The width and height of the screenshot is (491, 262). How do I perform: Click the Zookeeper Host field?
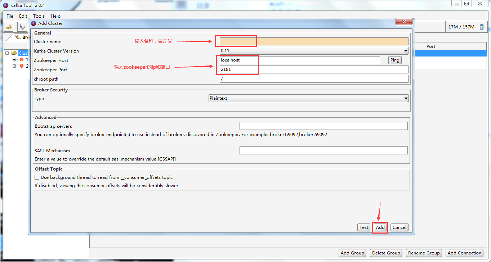coord(300,60)
